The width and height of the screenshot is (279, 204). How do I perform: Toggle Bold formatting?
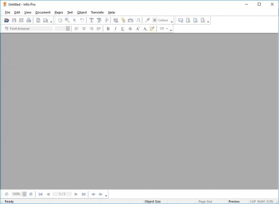[108, 29]
